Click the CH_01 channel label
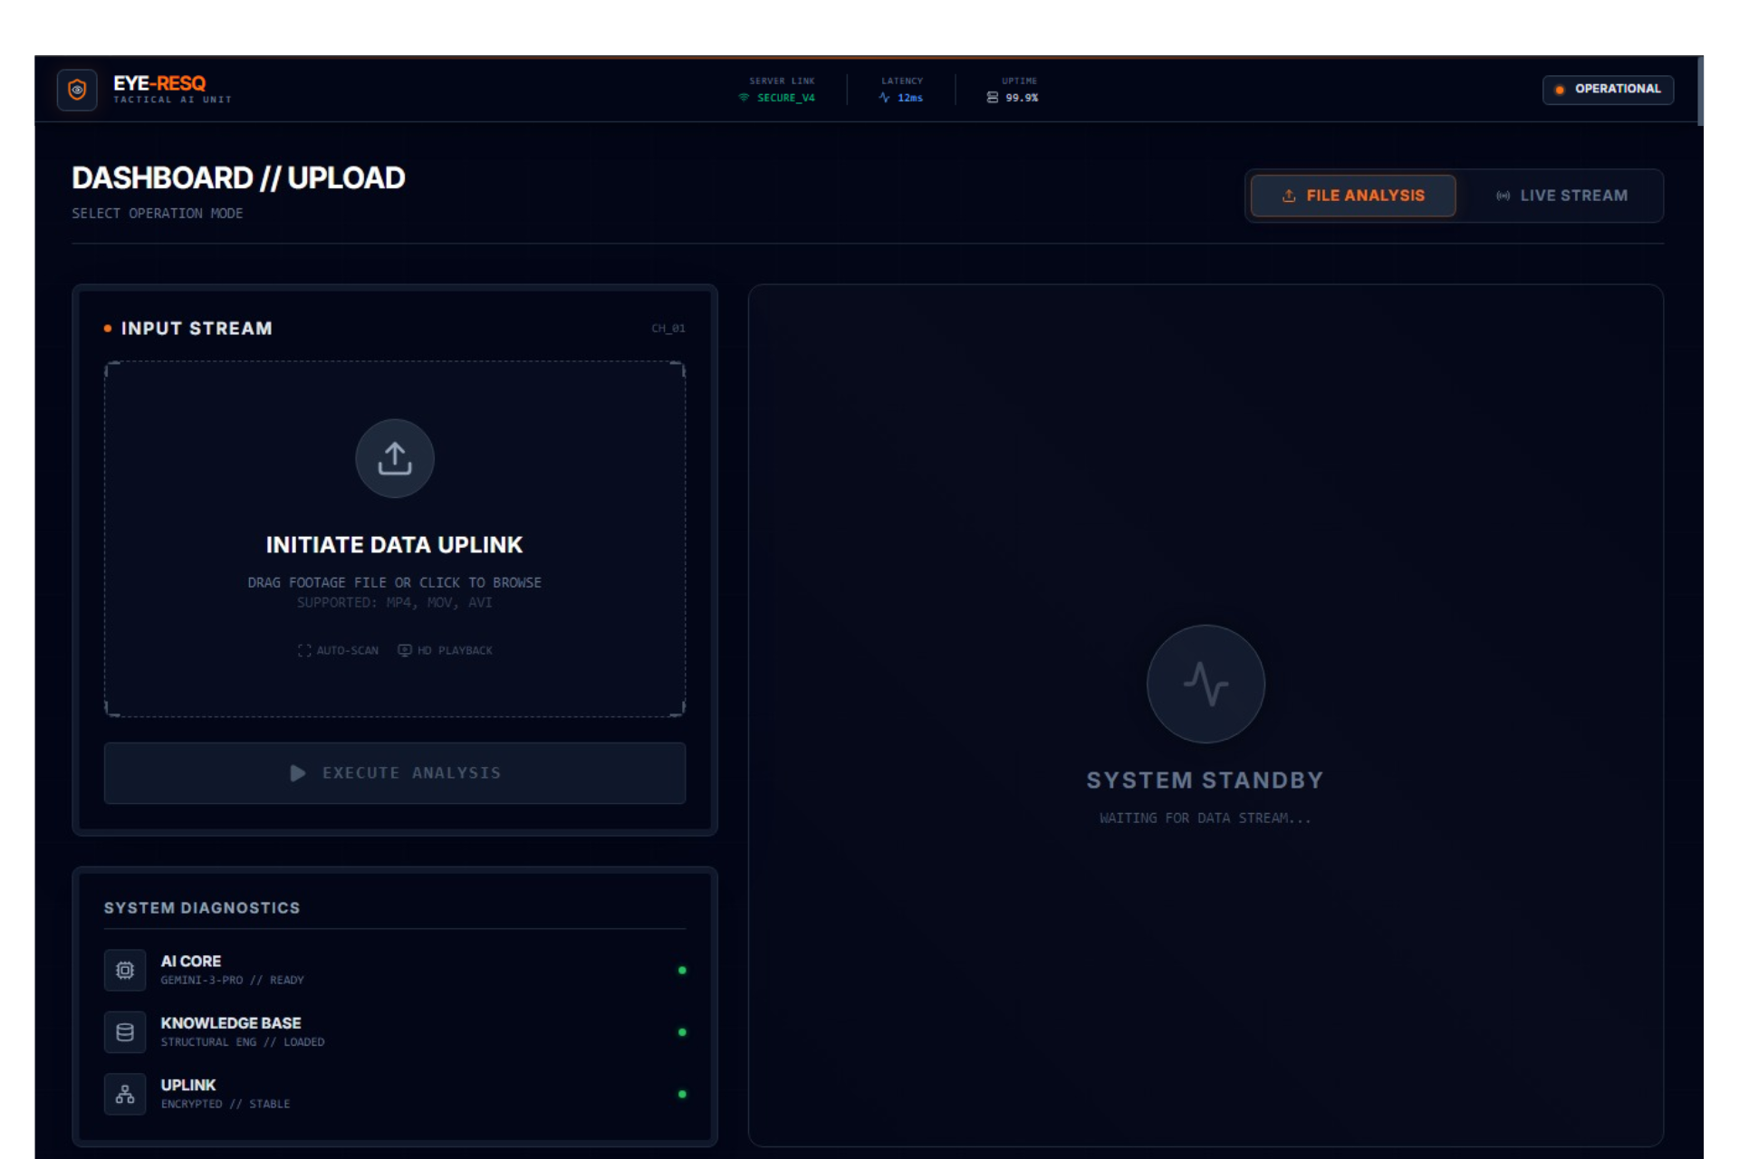The width and height of the screenshot is (1739, 1159). tap(668, 329)
